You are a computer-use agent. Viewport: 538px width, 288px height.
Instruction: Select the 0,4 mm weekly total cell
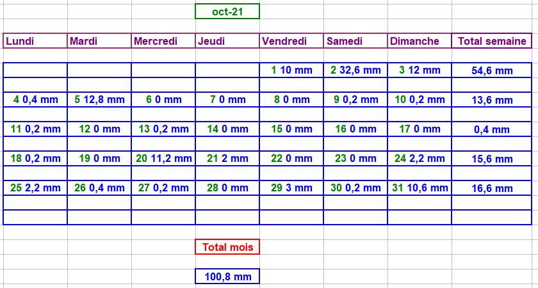[x=492, y=129]
